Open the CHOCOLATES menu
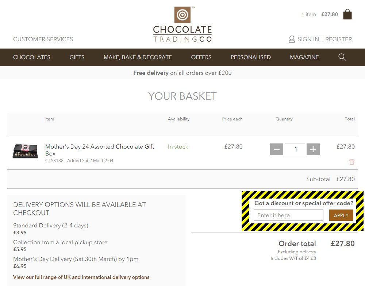 point(32,57)
